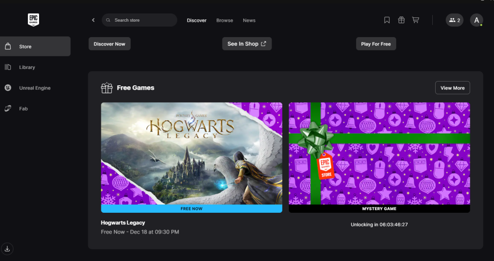
Task: Switch to the News tab
Action: pos(249,20)
